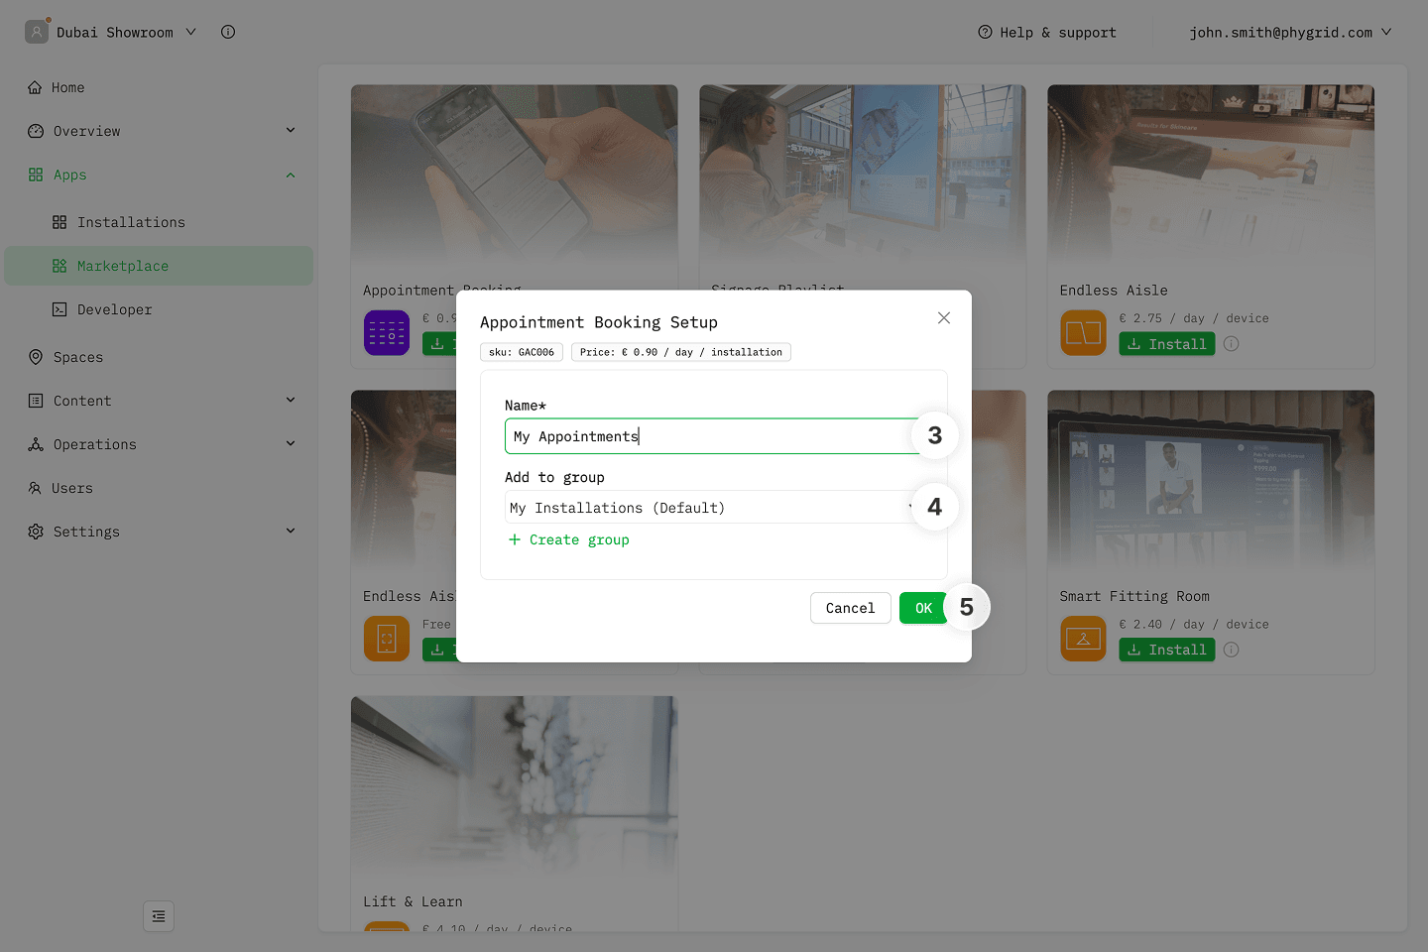This screenshot has height=952, width=1428.
Task: Open the Developer sidebar item
Action: tap(115, 309)
